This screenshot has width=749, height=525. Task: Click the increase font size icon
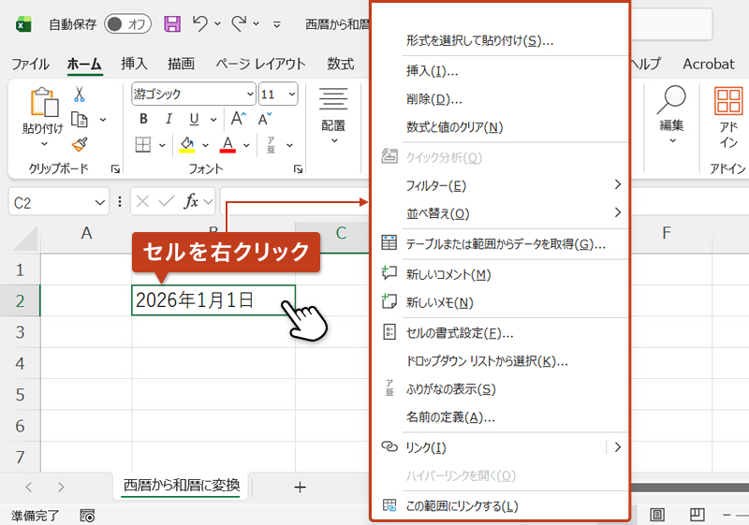point(239,118)
